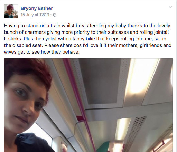Click the dark ceiling panel in photo

click(x=101, y=81)
